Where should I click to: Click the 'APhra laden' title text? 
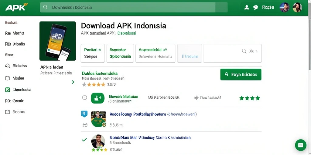tap(52, 67)
